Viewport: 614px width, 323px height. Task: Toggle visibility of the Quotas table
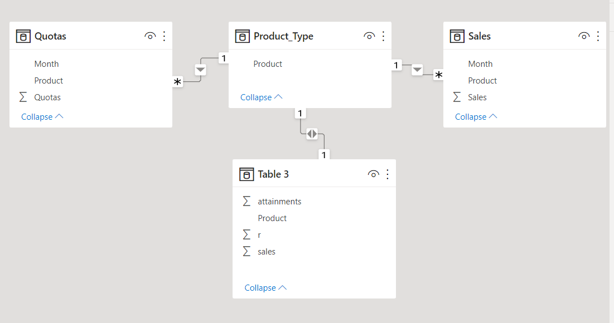pos(150,36)
